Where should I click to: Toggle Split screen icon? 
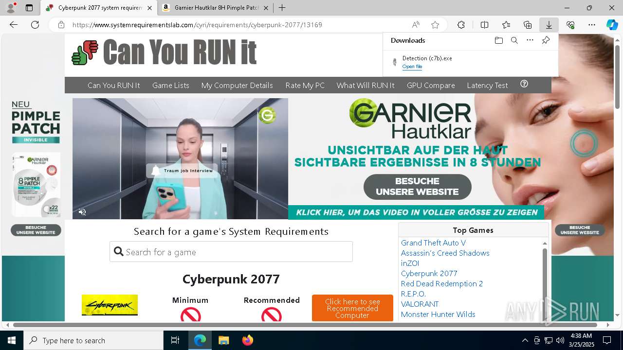pyautogui.click(x=484, y=25)
